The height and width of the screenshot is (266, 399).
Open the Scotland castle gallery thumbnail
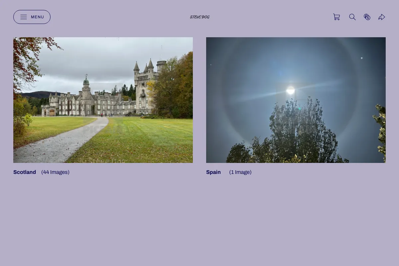click(x=103, y=100)
